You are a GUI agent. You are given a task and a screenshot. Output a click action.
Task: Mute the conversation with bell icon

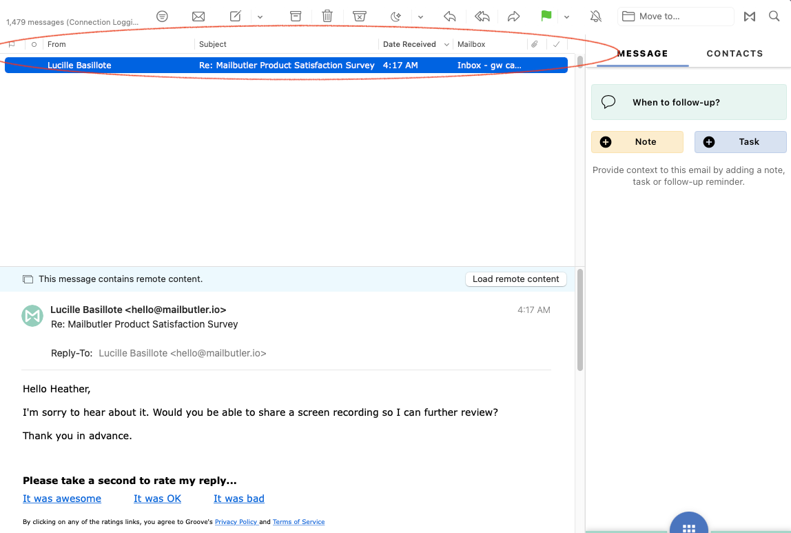596,16
